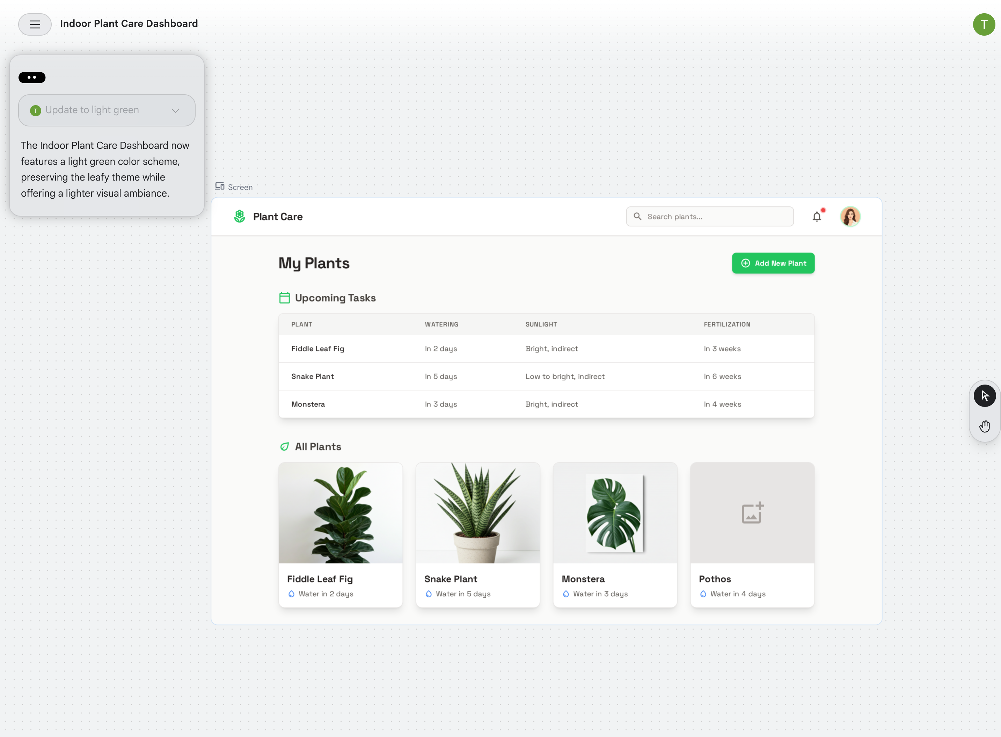Click the Pothos add image placeholder icon

coord(752,513)
